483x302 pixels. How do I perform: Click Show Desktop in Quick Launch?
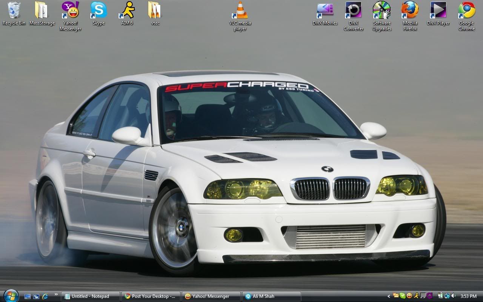28,296
